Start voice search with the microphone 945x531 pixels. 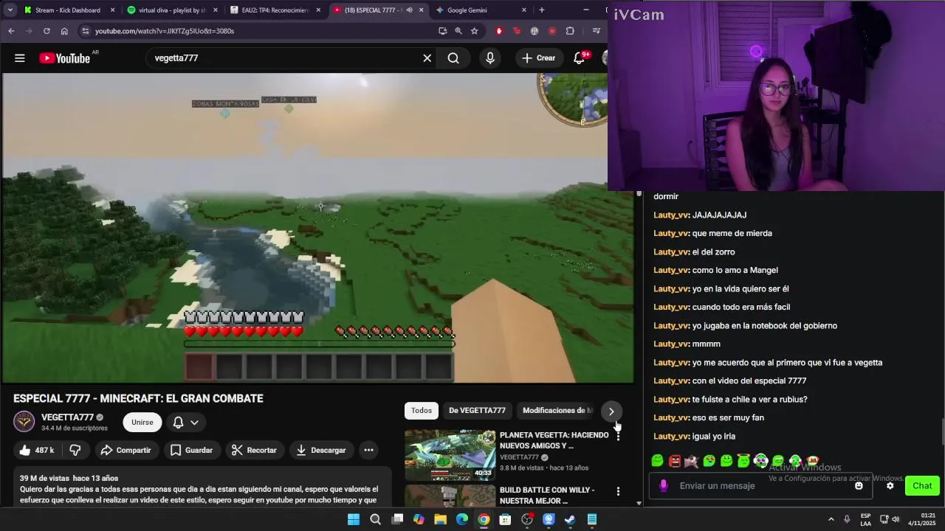pyautogui.click(x=490, y=58)
